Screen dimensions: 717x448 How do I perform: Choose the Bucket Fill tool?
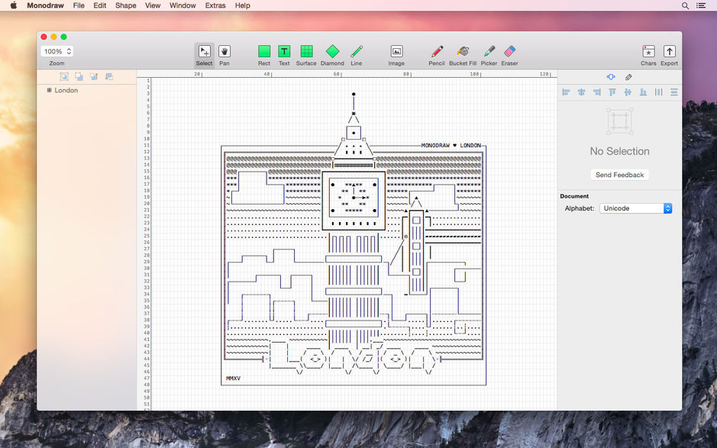pos(463,55)
